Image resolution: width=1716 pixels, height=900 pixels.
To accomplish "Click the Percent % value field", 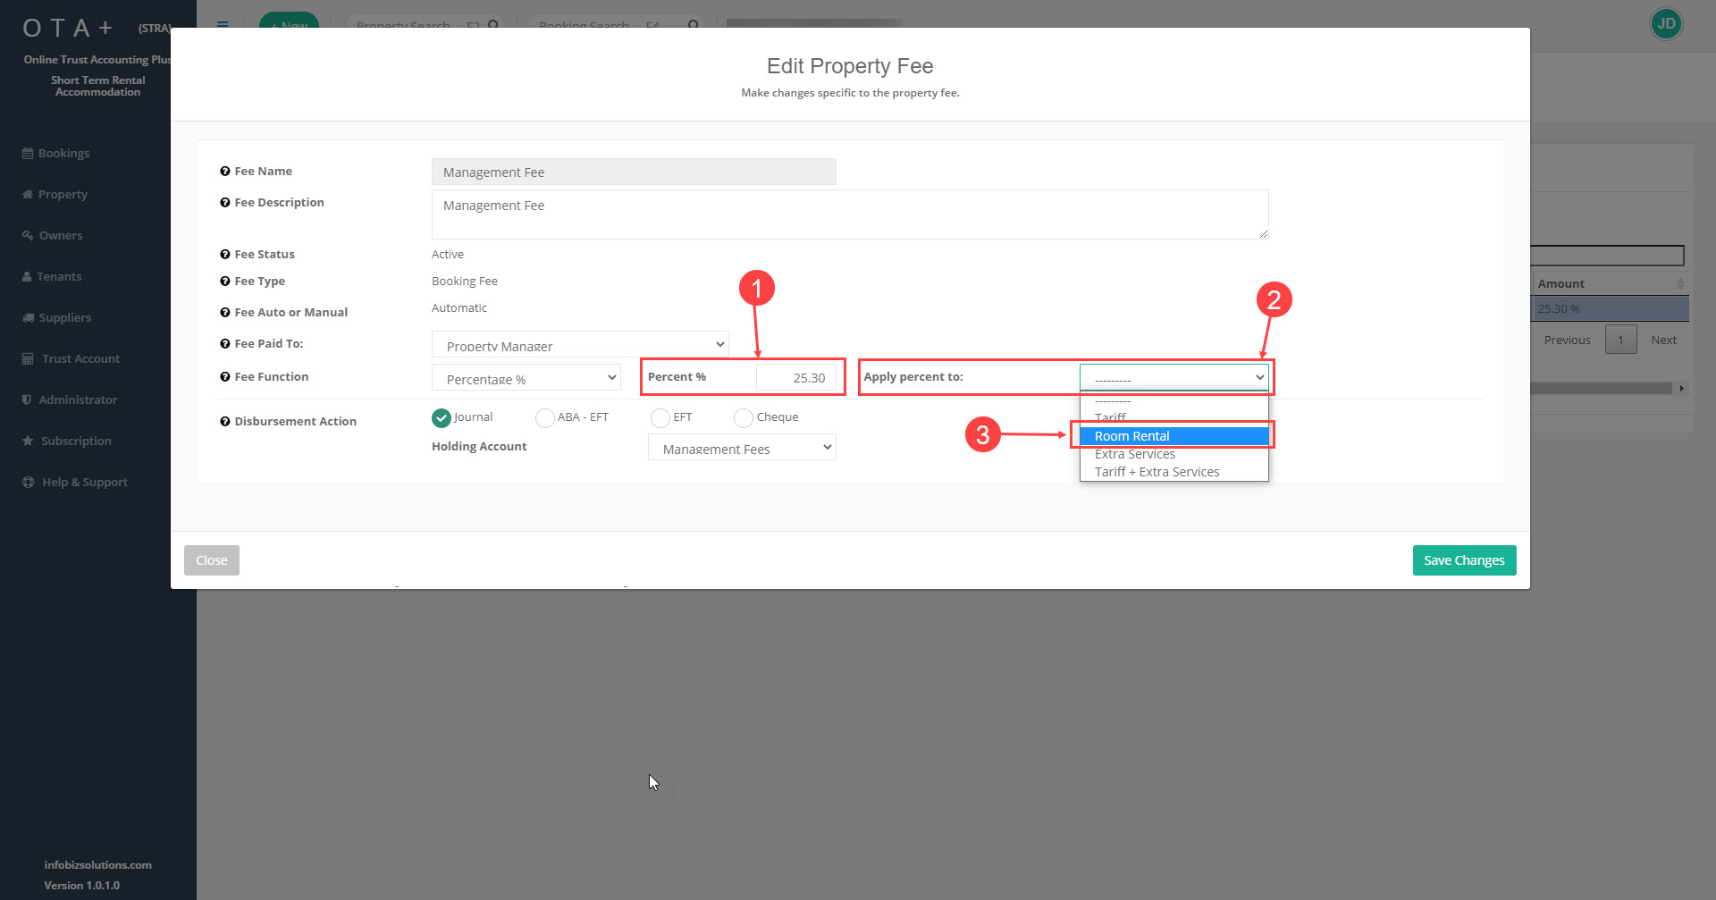I will tap(795, 378).
